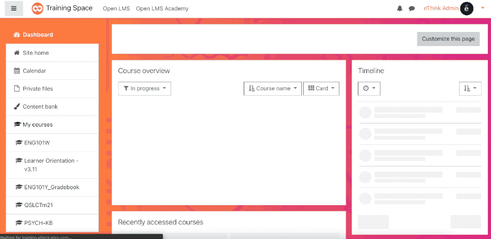This screenshot has width=491, height=239.
Task: Click the ENG101Y_Gradebook graduation cap icon
Action: pyautogui.click(x=18, y=187)
